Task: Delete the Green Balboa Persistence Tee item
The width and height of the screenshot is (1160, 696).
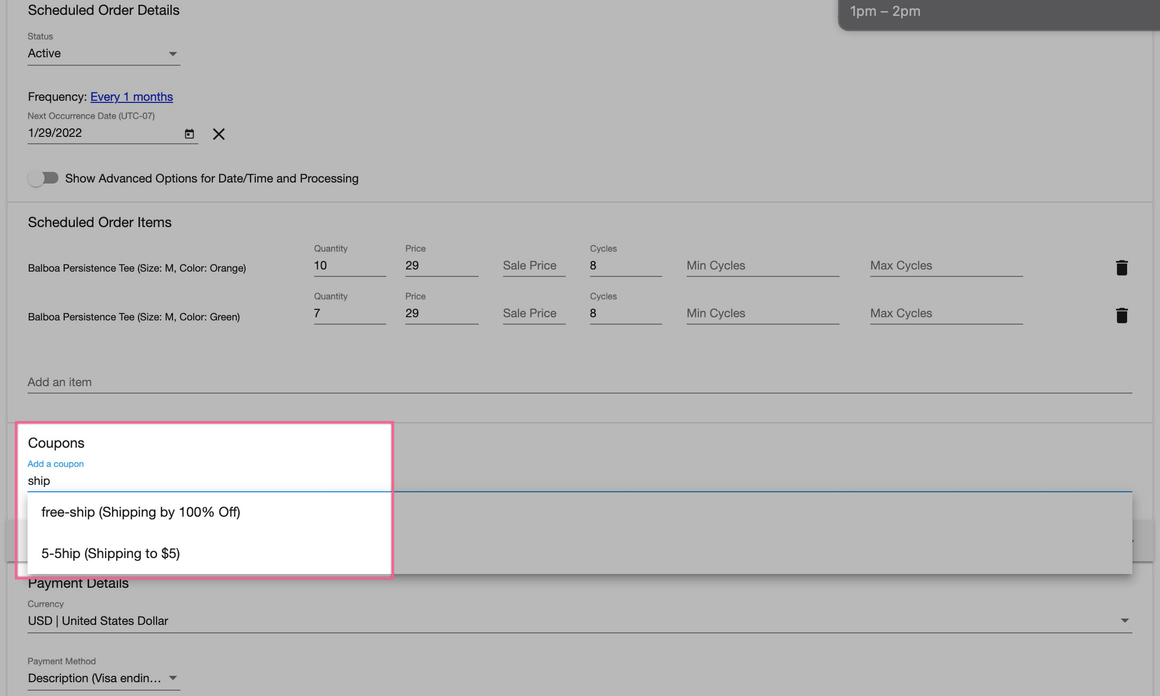Action: click(x=1121, y=315)
